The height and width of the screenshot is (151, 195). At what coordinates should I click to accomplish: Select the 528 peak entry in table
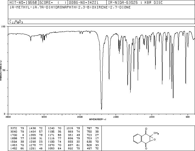tap(93, 145)
